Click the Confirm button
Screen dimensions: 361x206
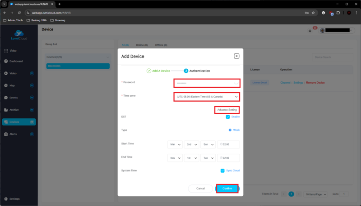227,188
